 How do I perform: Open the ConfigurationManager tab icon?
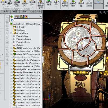pyautogui.click(x=21, y=17)
